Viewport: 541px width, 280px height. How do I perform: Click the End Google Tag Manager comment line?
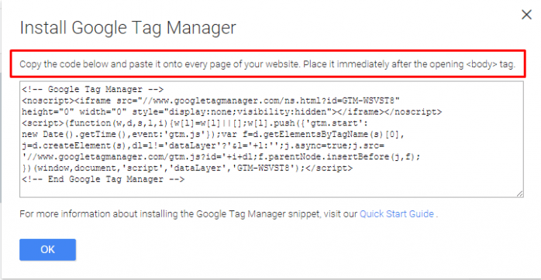(x=103, y=179)
